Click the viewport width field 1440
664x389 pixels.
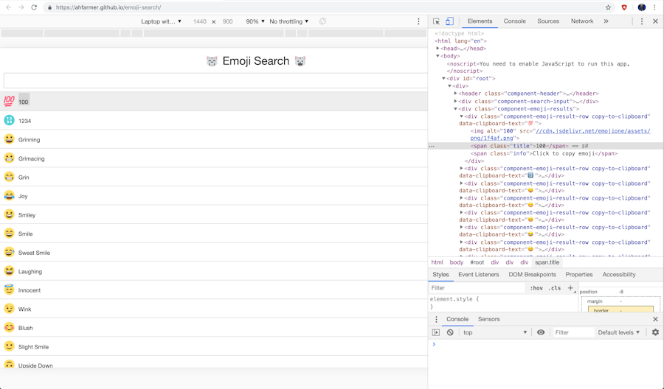(199, 21)
